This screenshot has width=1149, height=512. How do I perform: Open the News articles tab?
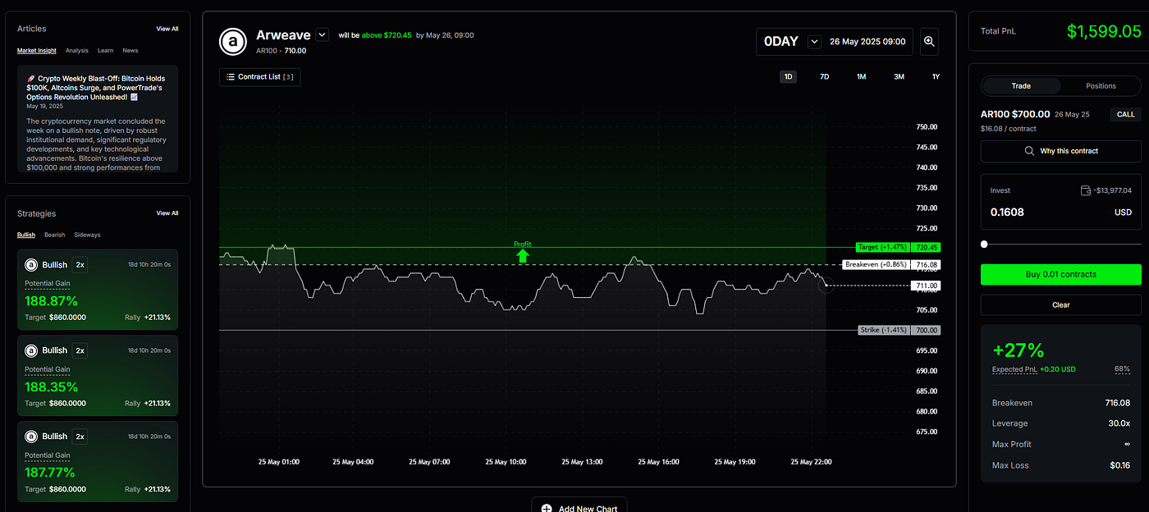click(130, 51)
